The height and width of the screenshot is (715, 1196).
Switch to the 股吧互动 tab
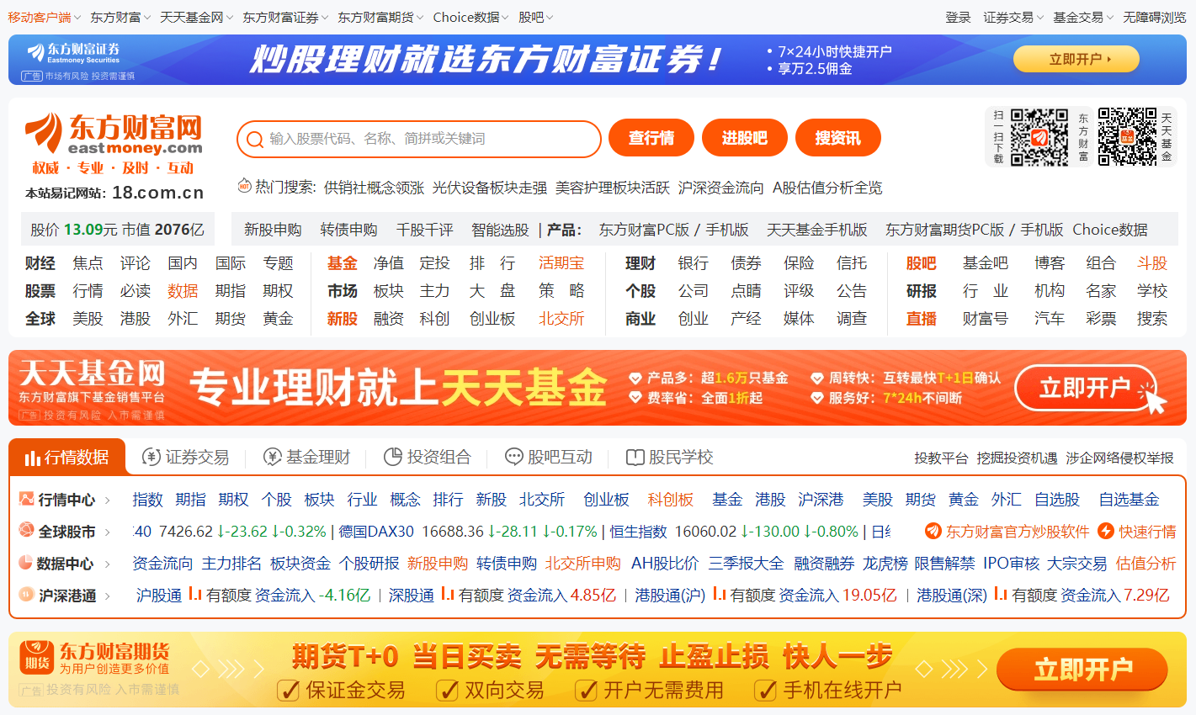click(549, 457)
